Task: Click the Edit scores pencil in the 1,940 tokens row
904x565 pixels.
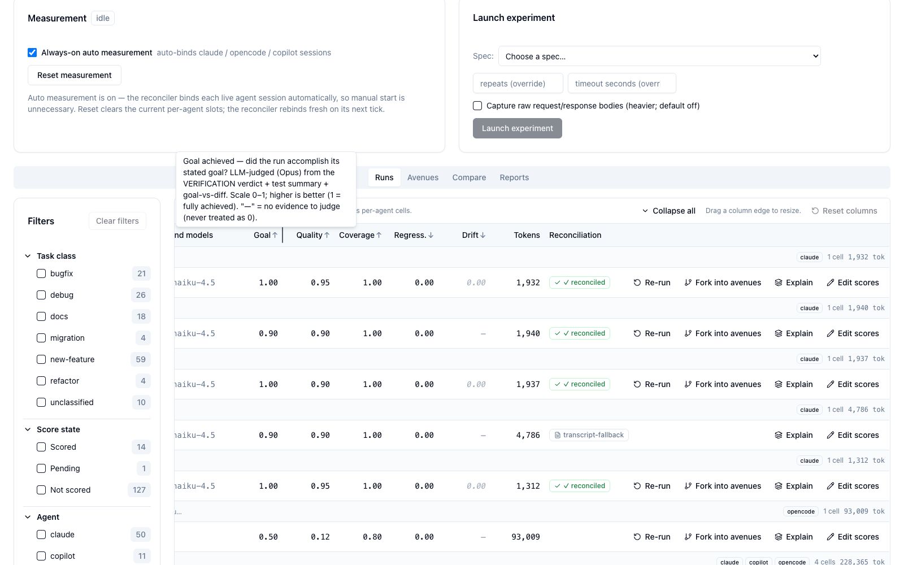Action: click(x=831, y=333)
